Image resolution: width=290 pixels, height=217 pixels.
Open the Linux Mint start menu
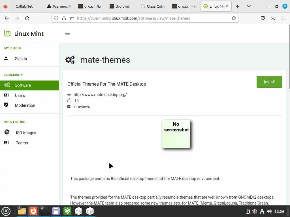click(6, 211)
